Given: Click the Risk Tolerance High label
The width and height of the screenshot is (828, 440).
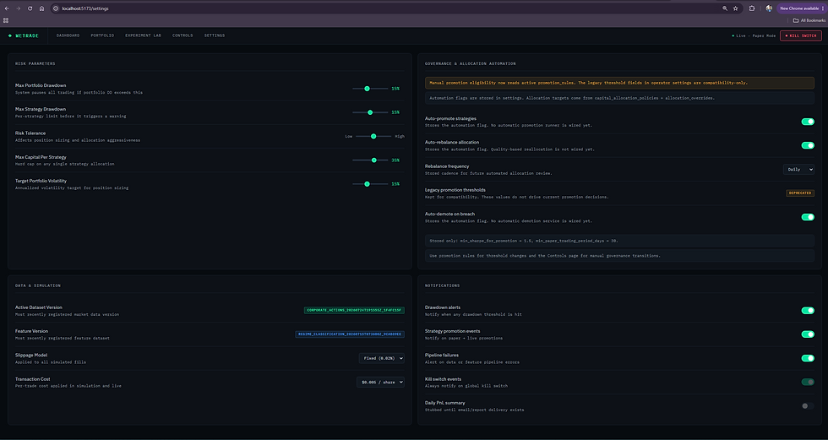Looking at the screenshot, I should [x=400, y=136].
